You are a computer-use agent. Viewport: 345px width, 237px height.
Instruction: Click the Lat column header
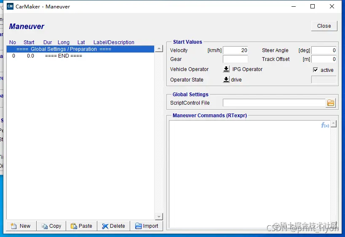tap(81, 42)
